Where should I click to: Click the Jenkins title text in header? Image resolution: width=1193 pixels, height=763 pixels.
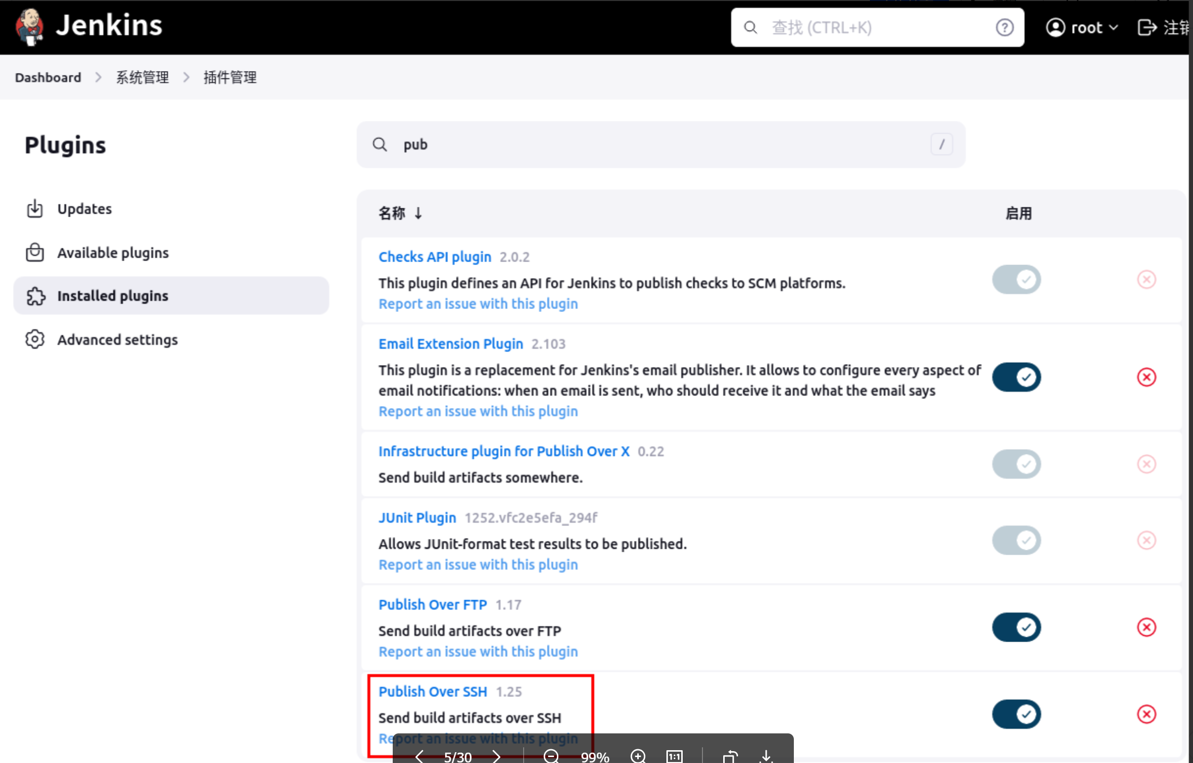coord(109,25)
